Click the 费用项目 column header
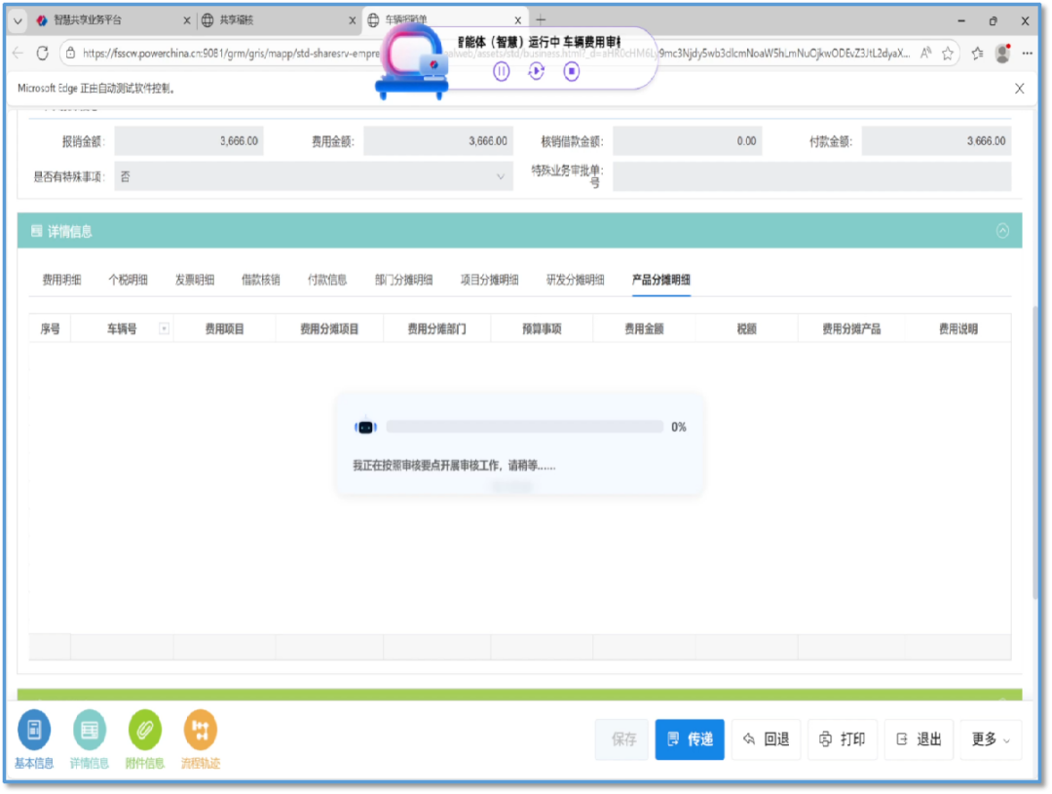 224,329
